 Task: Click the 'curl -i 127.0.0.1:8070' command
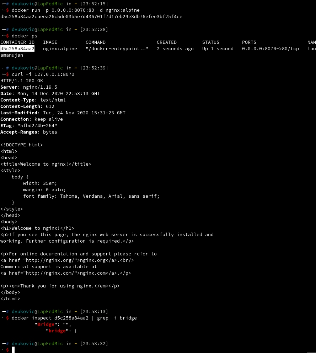[x=43, y=74]
